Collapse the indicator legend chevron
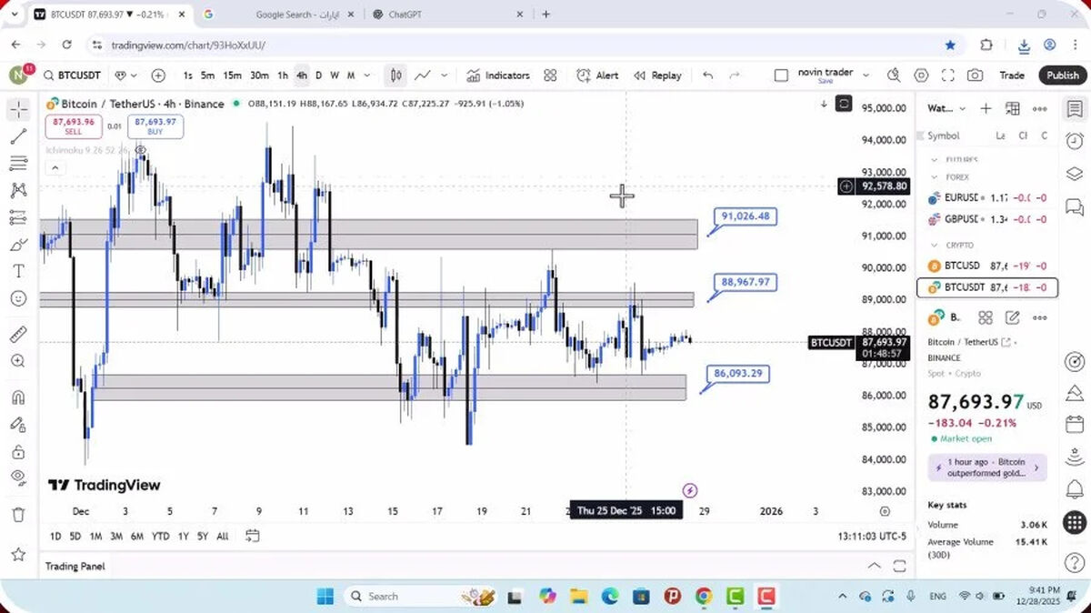 (x=55, y=167)
